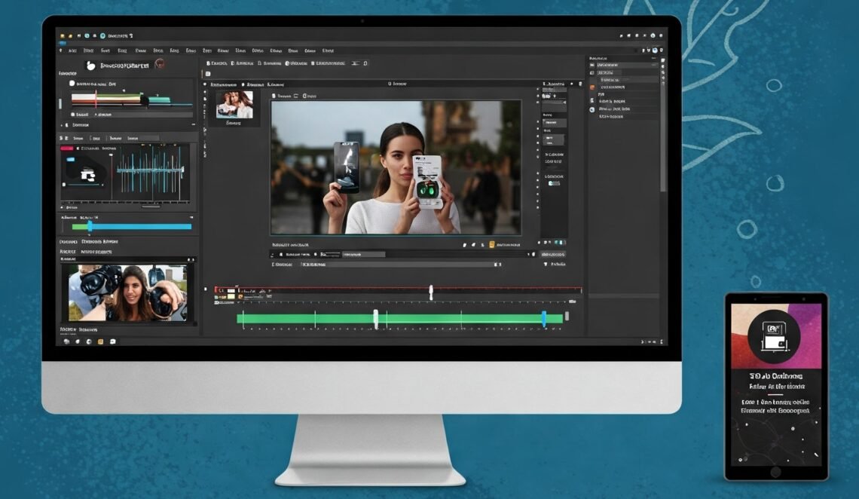Select the couple thumbnail in the media bin
Viewport: 859px width, 499px height.
(234, 105)
